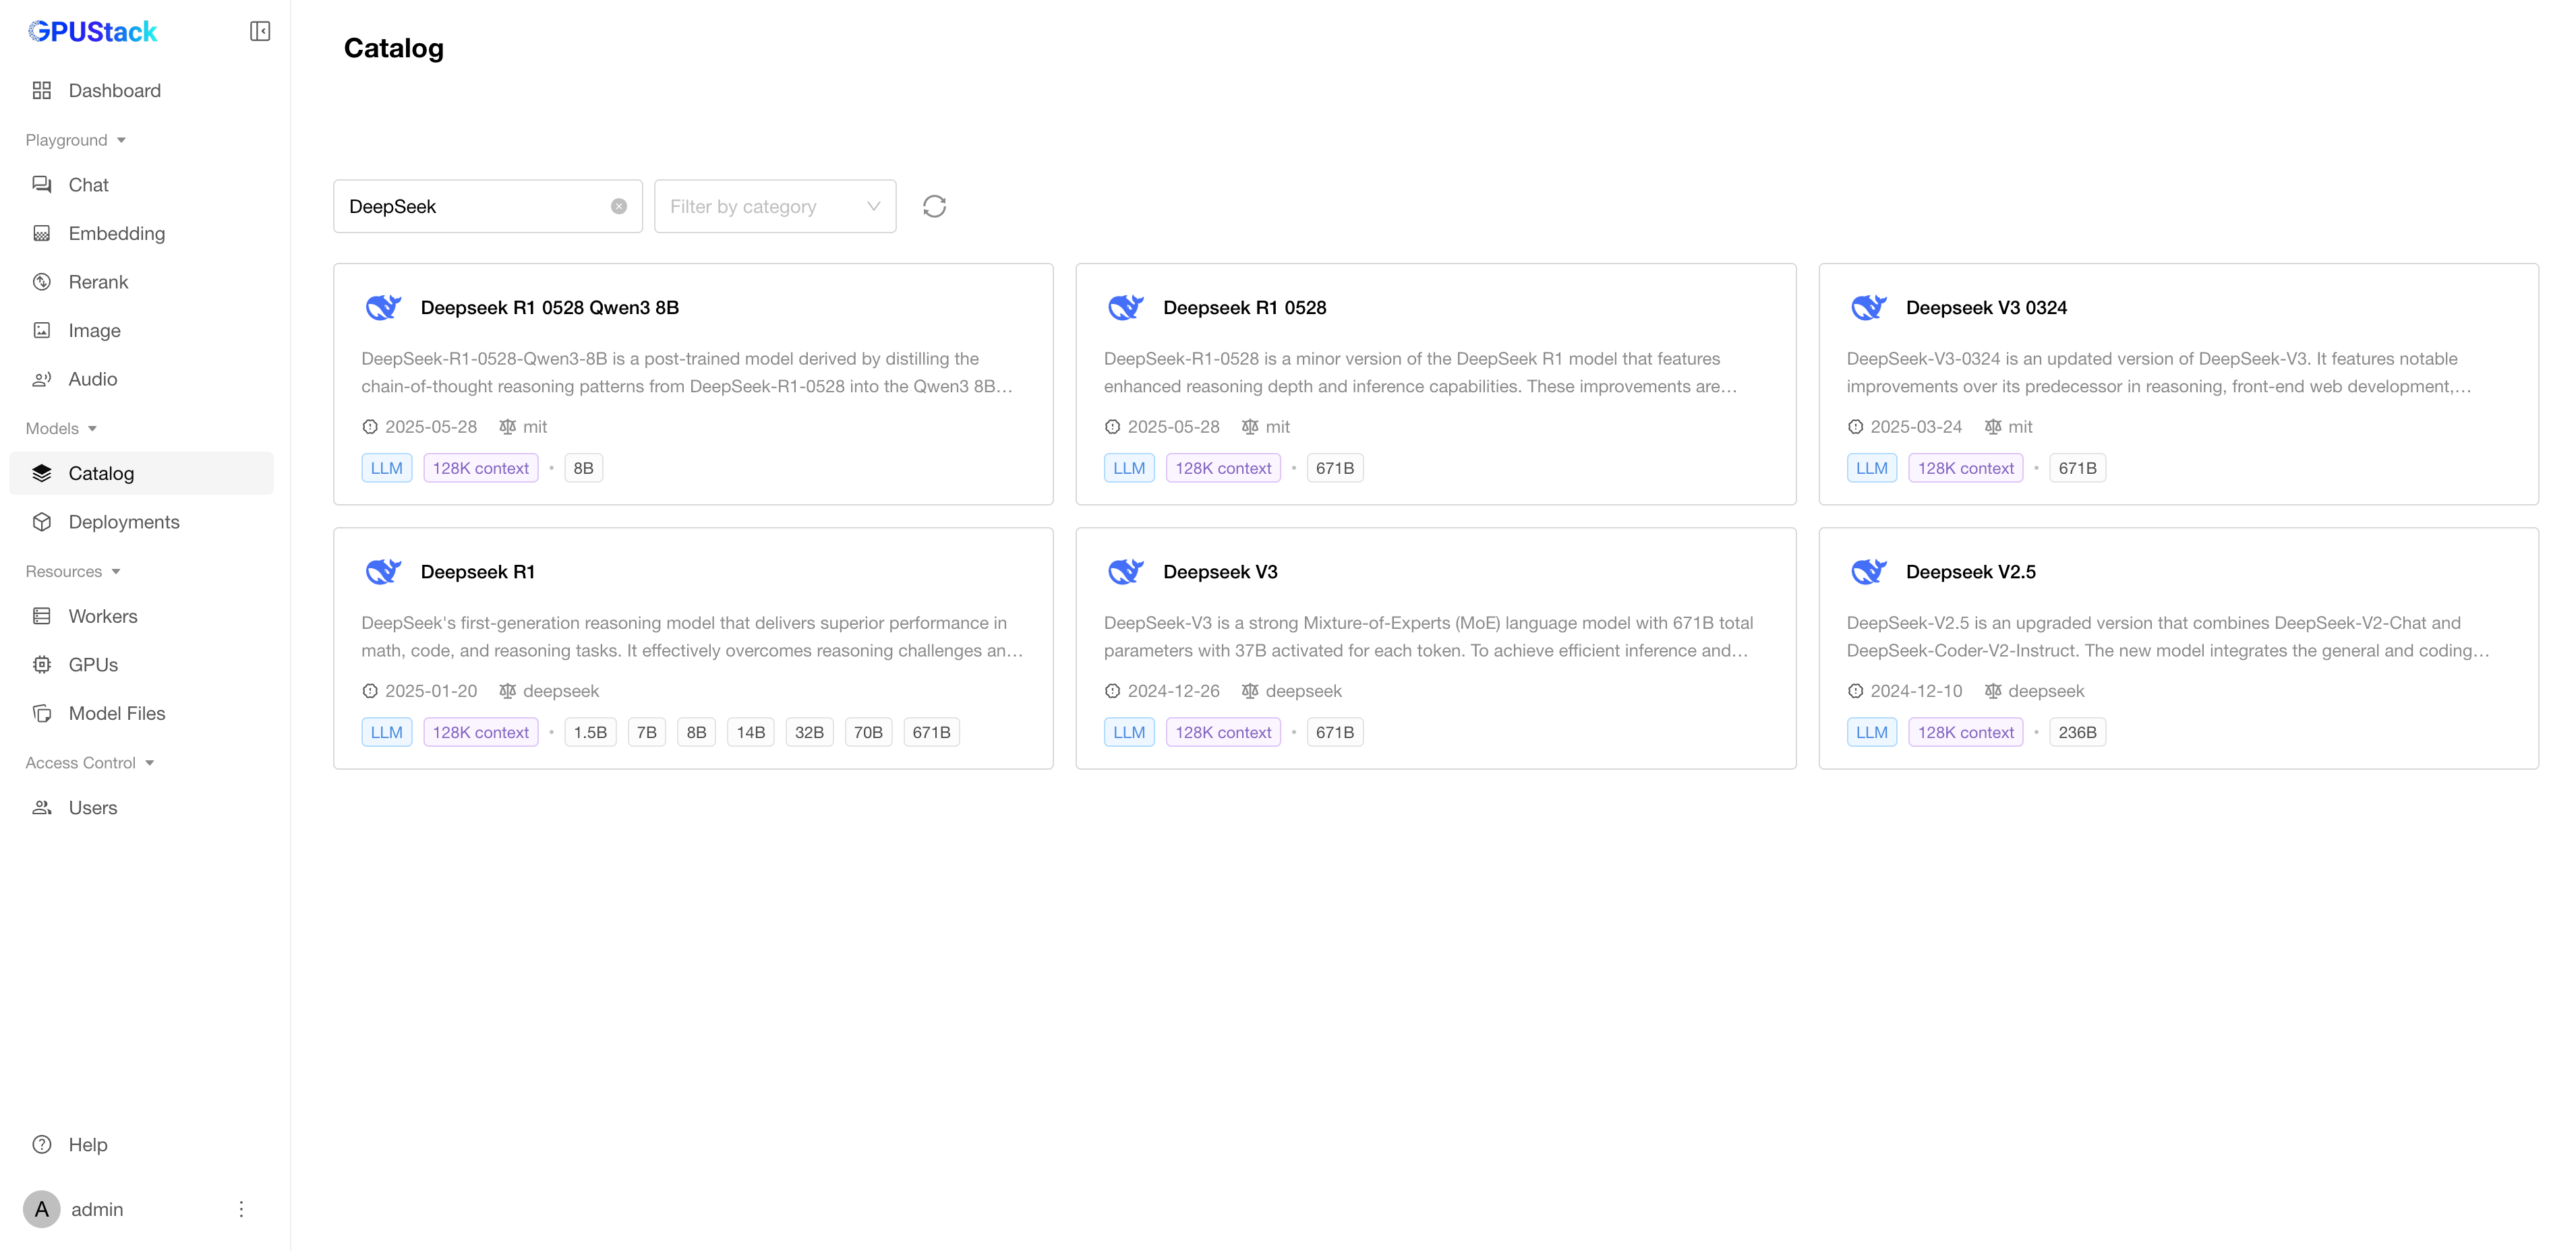Collapse the Access Control group
Image resolution: width=2576 pixels, height=1251 pixels.
click(x=89, y=762)
